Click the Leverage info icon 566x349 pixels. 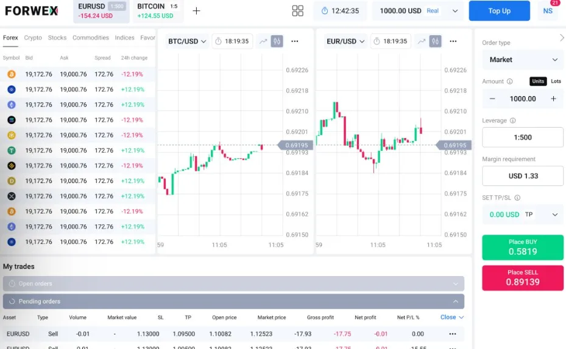[x=513, y=120]
